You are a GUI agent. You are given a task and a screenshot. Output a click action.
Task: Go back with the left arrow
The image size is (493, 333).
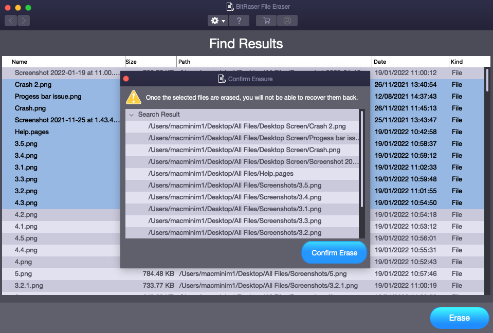pyautogui.click(x=11, y=21)
